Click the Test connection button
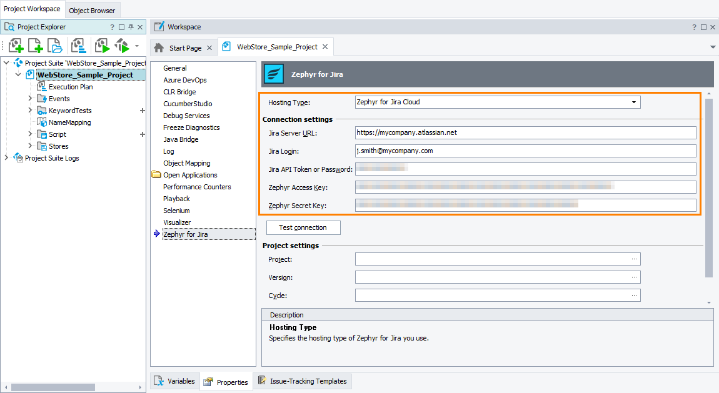Image resolution: width=719 pixels, height=393 pixels. (x=303, y=227)
